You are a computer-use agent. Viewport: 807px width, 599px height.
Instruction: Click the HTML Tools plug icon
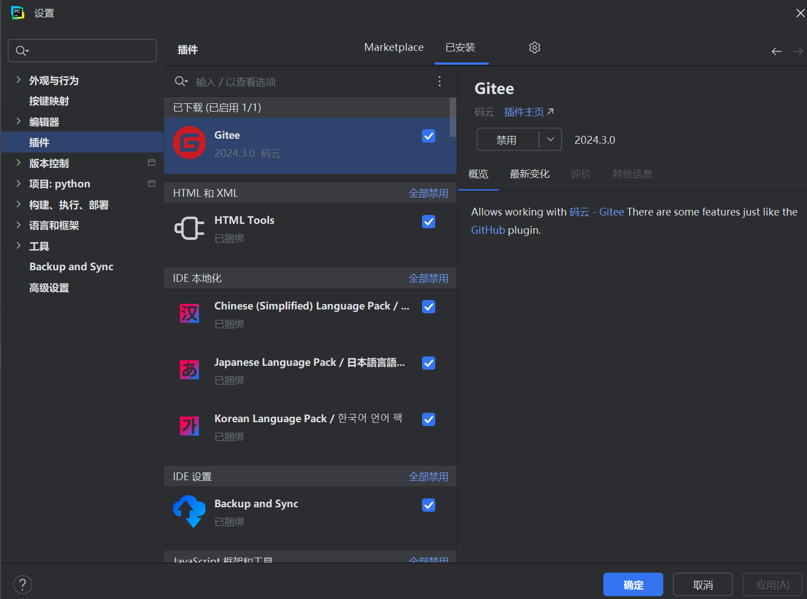click(189, 228)
